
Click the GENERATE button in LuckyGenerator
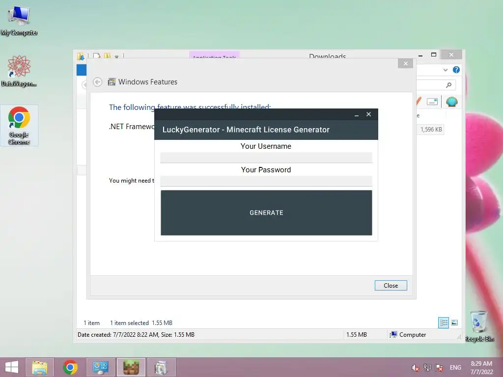[266, 213]
